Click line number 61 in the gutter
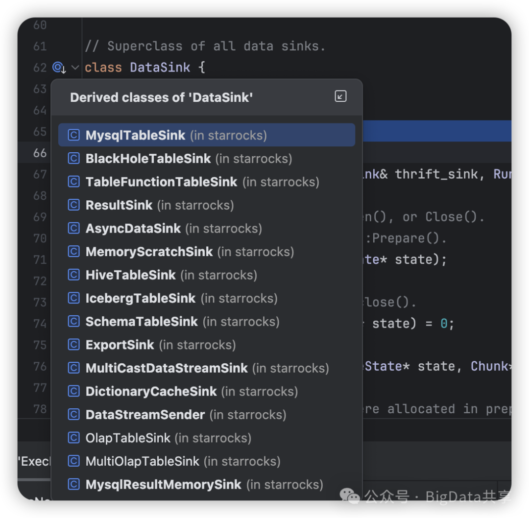This screenshot has height=518, width=529. [x=40, y=46]
